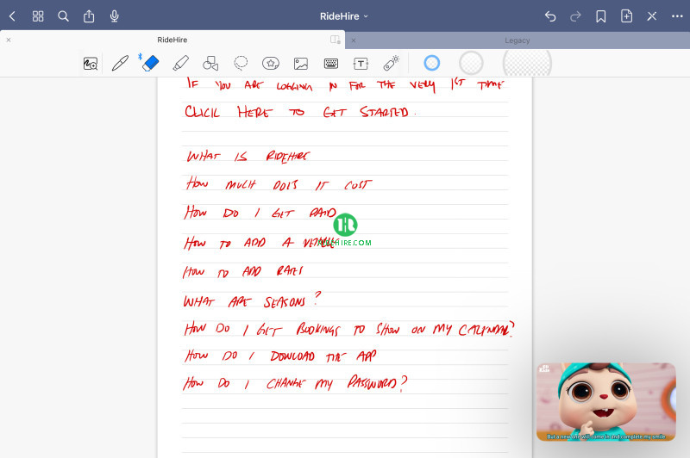The image size is (690, 458).
Task: Redo the last action
Action: coord(575,16)
